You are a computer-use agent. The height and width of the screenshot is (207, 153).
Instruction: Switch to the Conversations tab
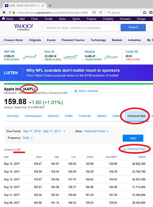pos(33,116)
